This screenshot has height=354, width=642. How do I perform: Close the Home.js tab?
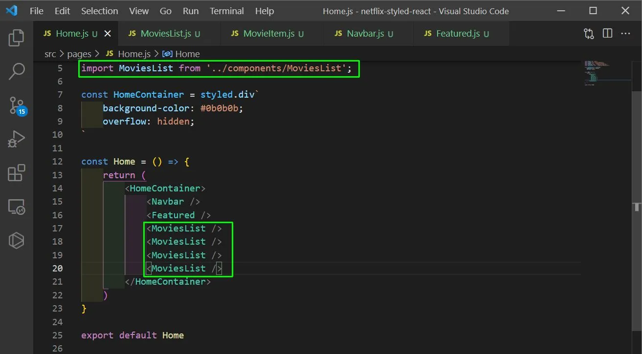tap(108, 34)
